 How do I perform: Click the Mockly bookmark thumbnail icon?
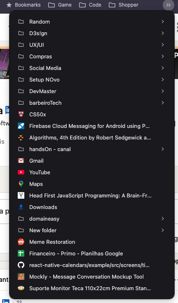(x=21, y=277)
